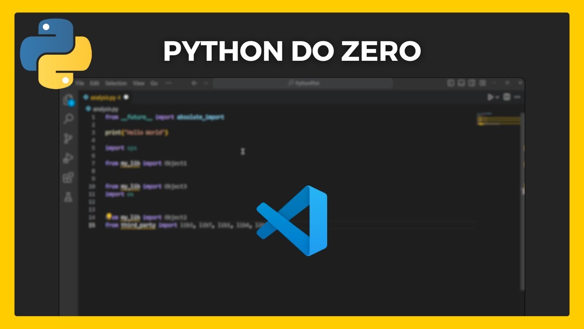
Task: Close the VS Code window
Action: pyautogui.click(x=519, y=83)
